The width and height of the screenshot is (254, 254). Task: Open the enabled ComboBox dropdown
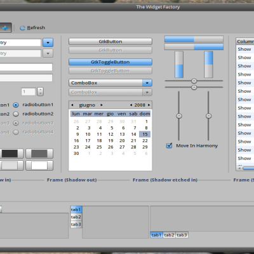(110, 83)
